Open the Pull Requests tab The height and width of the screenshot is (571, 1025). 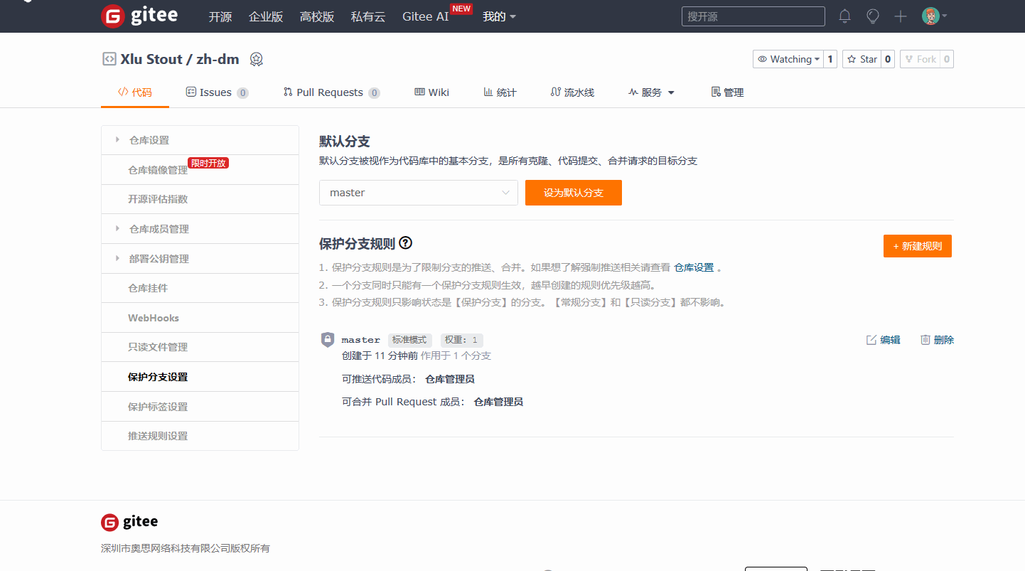click(331, 92)
